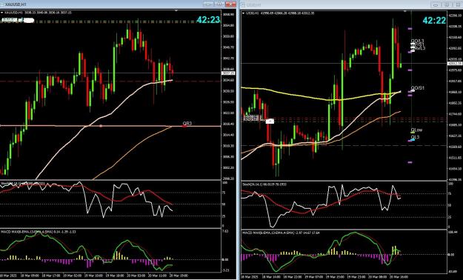Select the Stoch indicator label in US30 window
The width and height of the screenshot is (463, 280).
(x=264, y=184)
